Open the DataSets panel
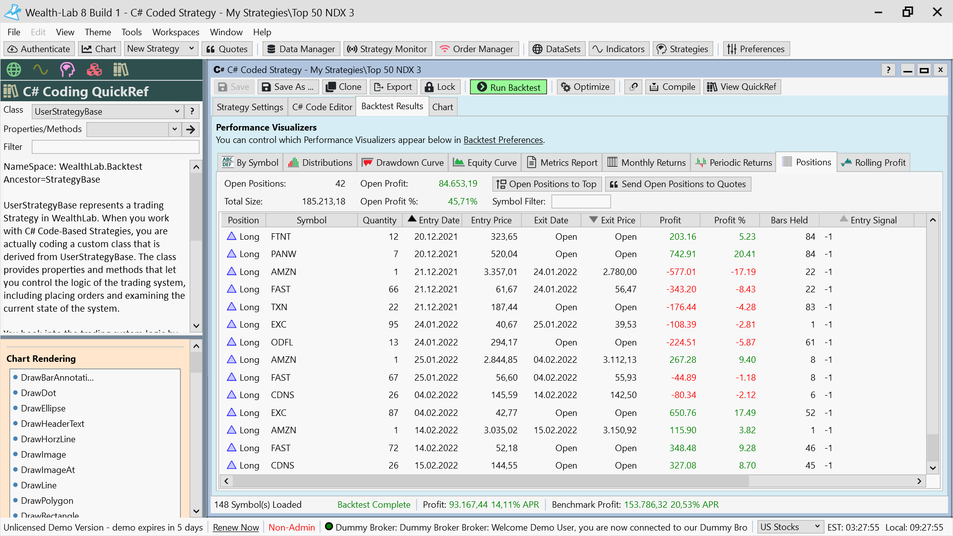The width and height of the screenshot is (953, 536). (557, 49)
